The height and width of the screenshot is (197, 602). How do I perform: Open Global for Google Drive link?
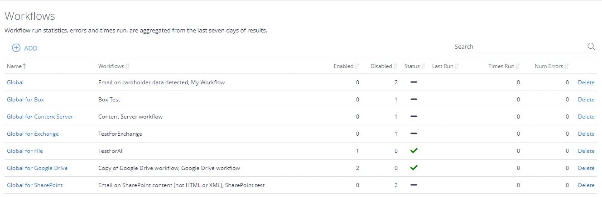pos(37,168)
